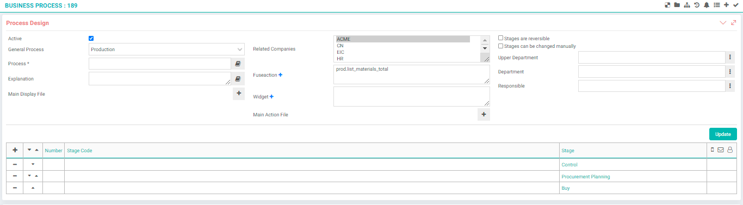Add a new stage row with plus
Viewport: 743px width, 205px height.
point(15,150)
